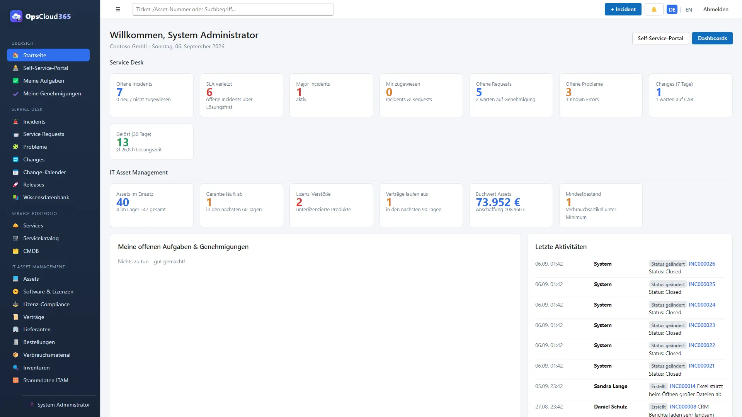Image resolution: width=742 pixels, height=417 pixels.
Task: Toggle the hamburger menu icon
Action: click(x=118, y=9)
